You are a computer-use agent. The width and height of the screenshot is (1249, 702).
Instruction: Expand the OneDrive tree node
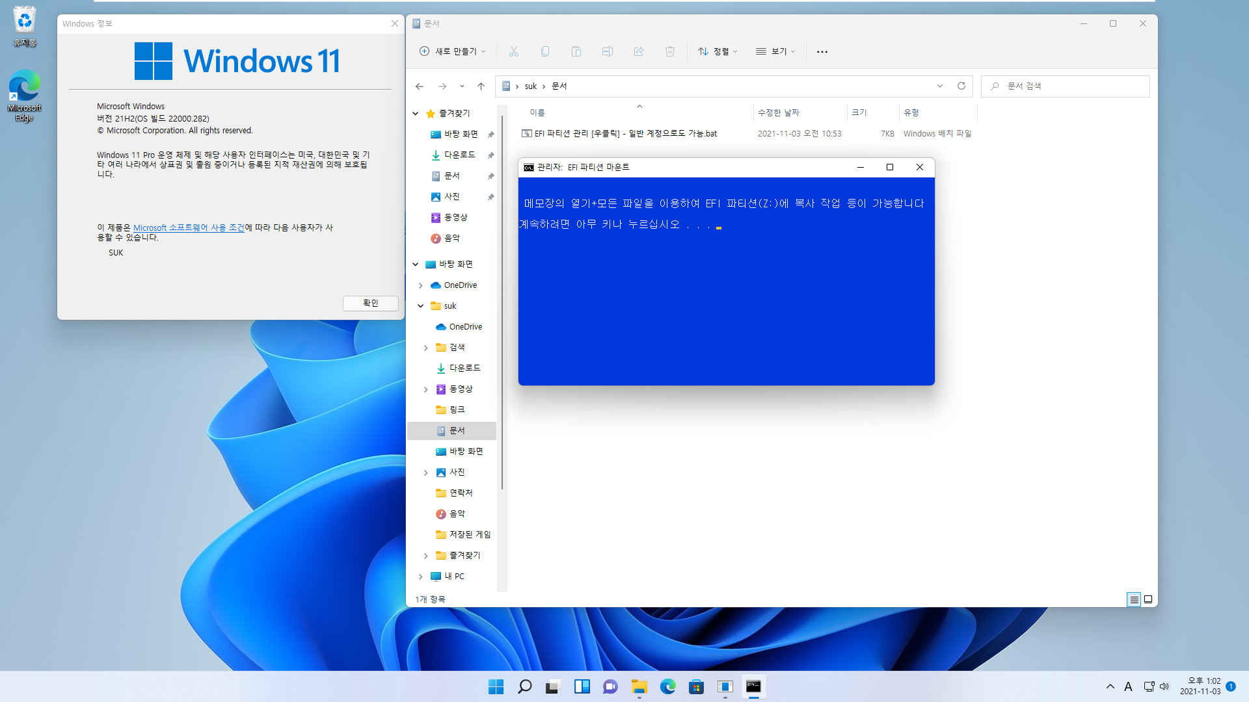pos(421,285)
